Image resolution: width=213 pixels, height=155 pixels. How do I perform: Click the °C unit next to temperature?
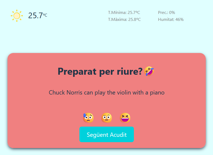(45, 15)
